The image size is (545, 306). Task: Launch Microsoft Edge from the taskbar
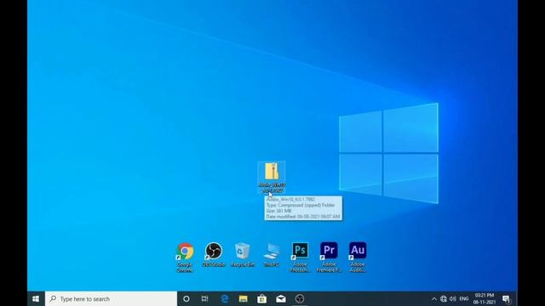click(225, 298)
